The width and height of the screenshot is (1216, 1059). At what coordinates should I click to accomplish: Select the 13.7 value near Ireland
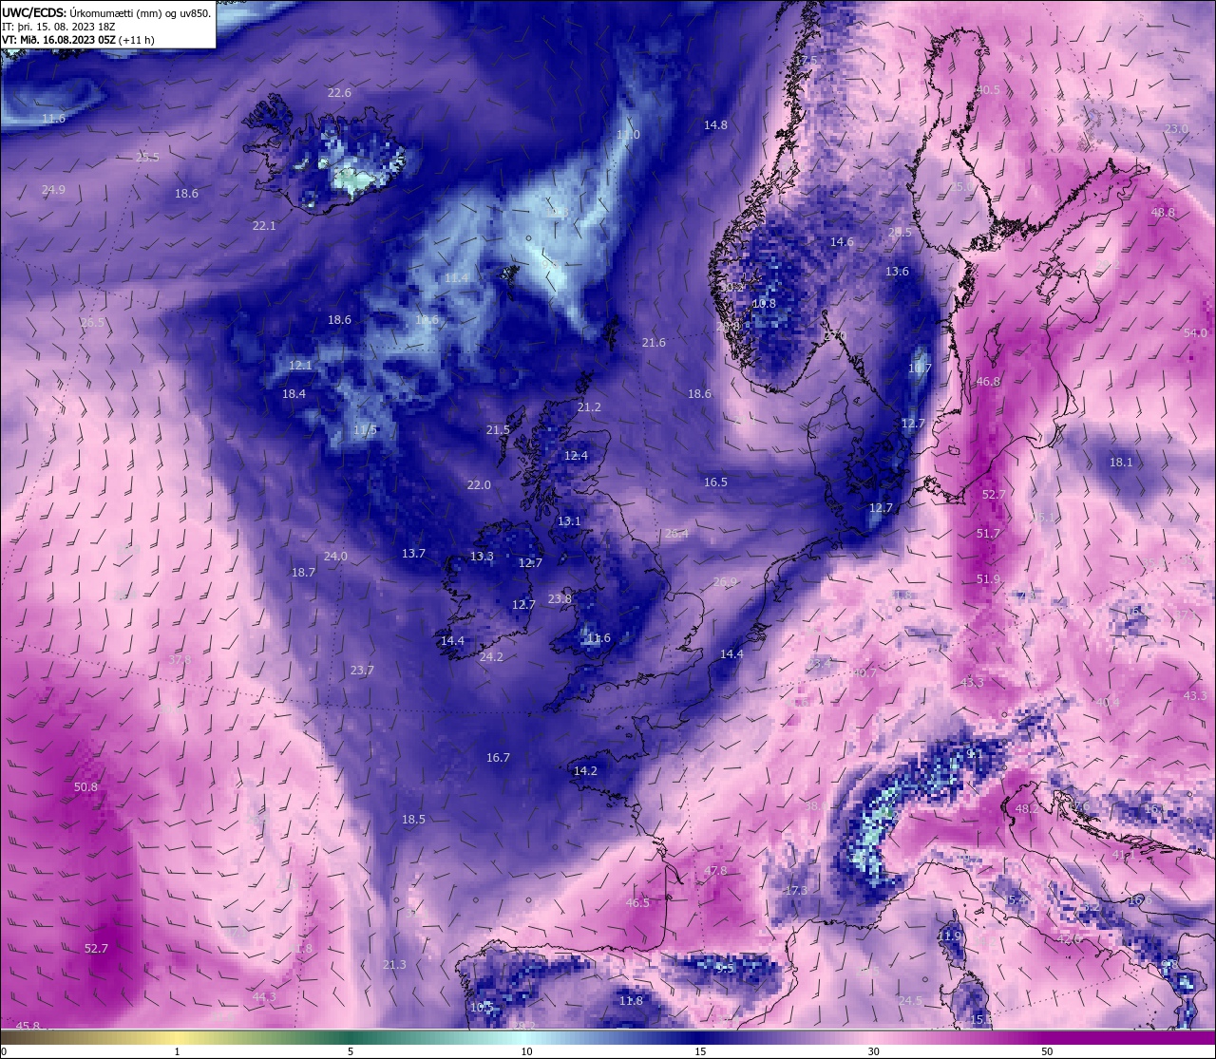pos(413,554)
